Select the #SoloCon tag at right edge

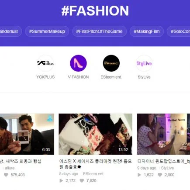(179, 31)
